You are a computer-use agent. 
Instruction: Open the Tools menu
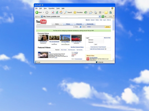(58, 8)
